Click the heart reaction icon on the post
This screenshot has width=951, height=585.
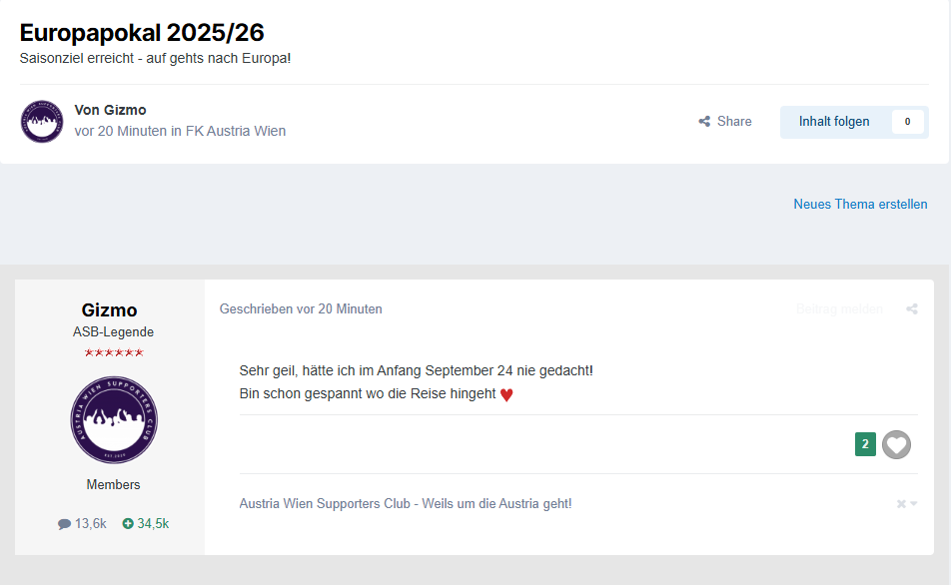point(896,444)
